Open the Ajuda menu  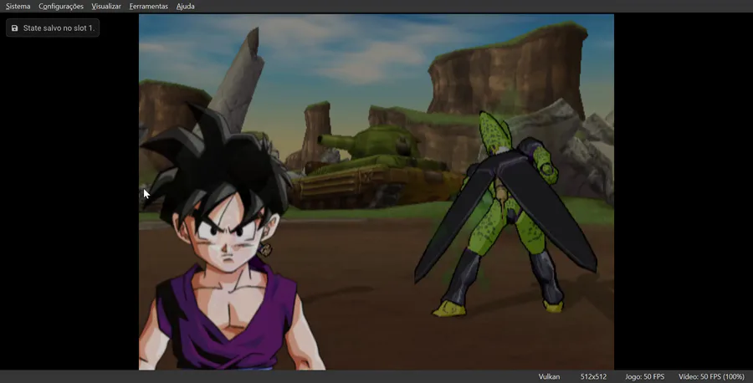(186, 6)
